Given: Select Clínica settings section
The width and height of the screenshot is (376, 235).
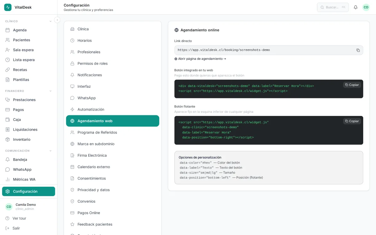Looking at the screenshot, I should point(112,29).
